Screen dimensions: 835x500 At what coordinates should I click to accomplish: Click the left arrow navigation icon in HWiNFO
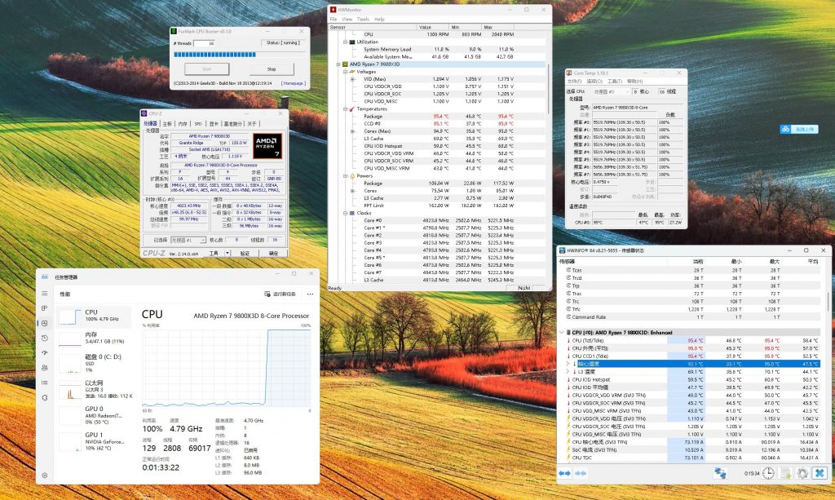click(561, 473)
